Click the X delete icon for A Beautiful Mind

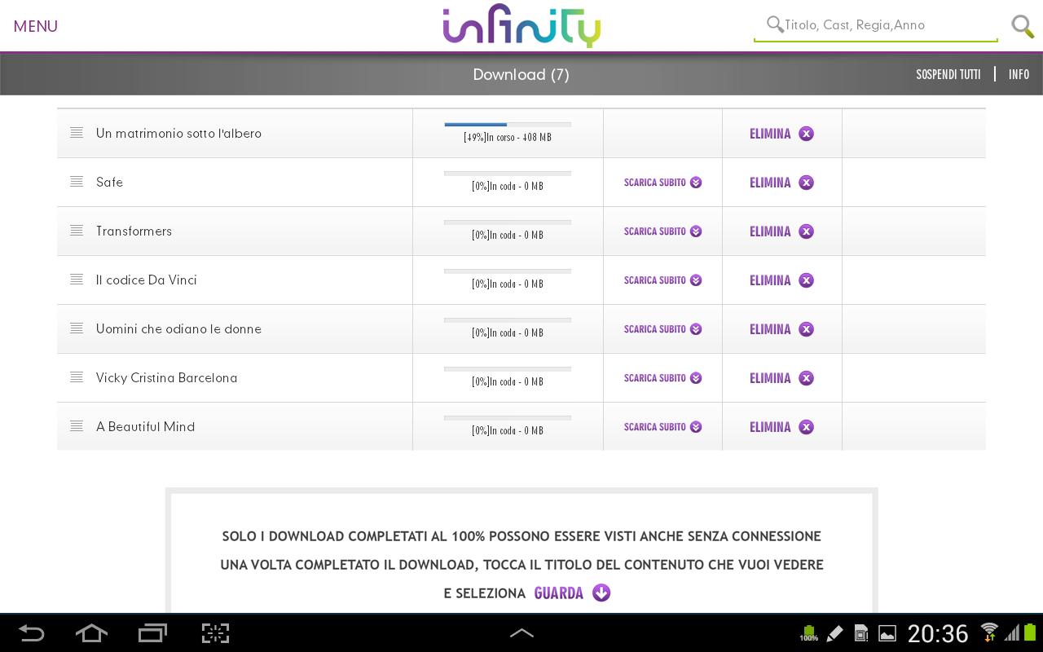click(x=806, y=426)
